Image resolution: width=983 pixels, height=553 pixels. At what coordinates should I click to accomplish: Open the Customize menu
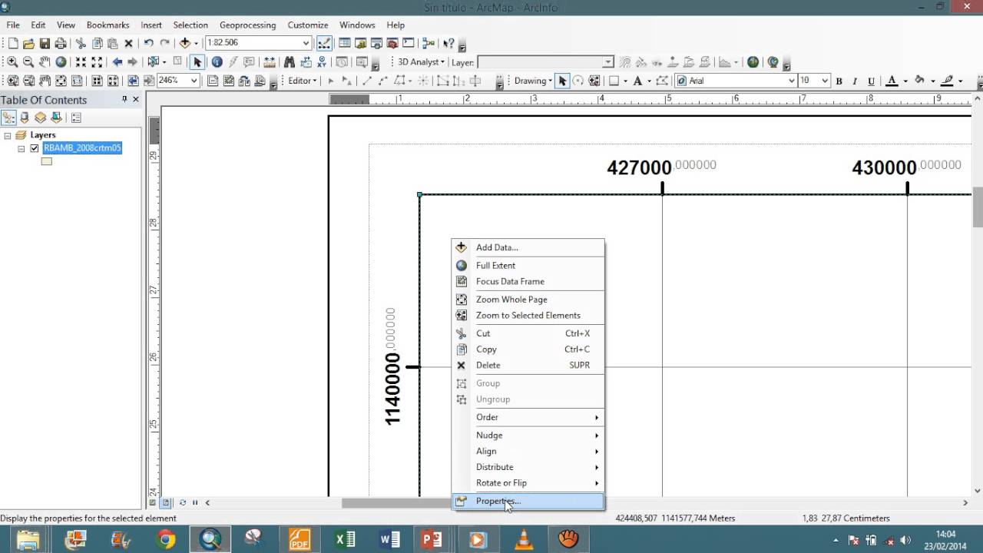[308, 25]
